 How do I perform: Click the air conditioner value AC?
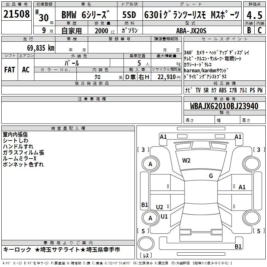pos(26,70)
